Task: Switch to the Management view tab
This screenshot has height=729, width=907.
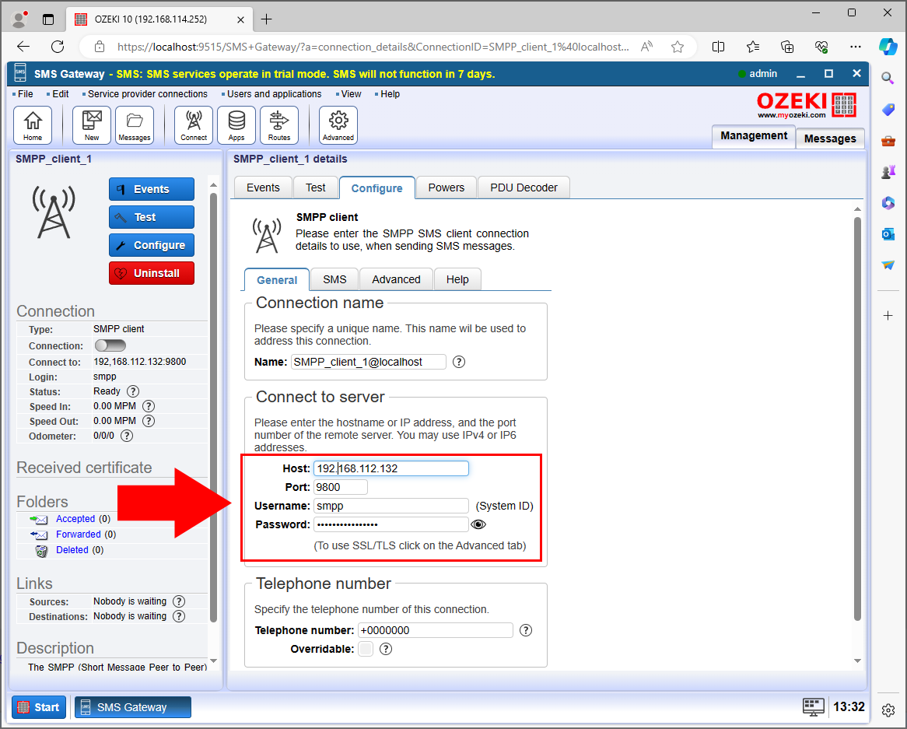Action: [754, 136]
